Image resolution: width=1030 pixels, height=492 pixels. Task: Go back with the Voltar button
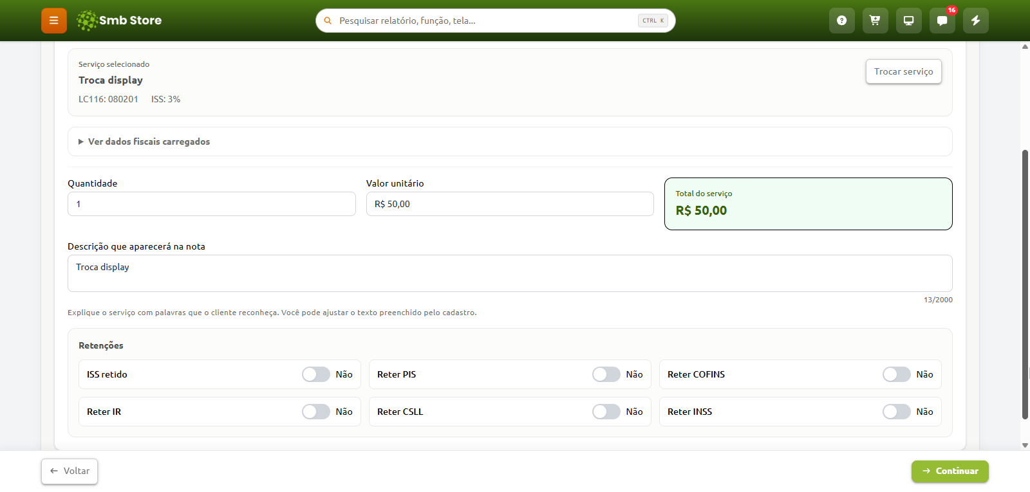coord(70,471)
